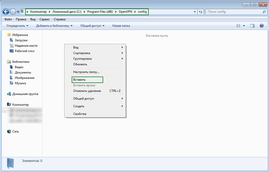Open view options dropdown arrow
Viewport: 269px width, 172px height.
pyautogui.click(x=244, y=26)
